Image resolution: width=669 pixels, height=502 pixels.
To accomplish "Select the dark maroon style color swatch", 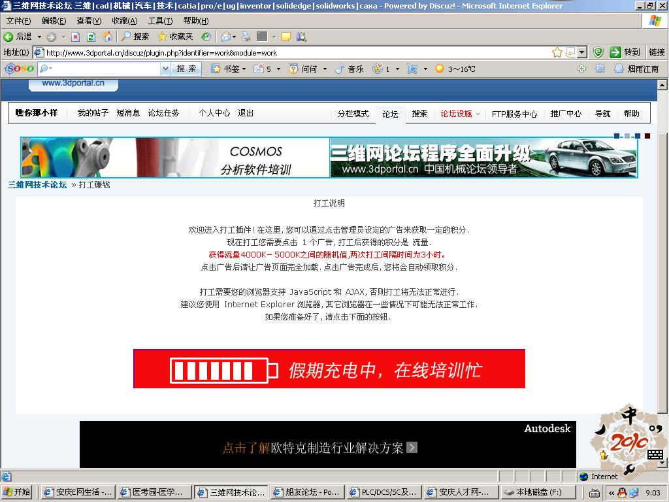I will tap(647, 136).
